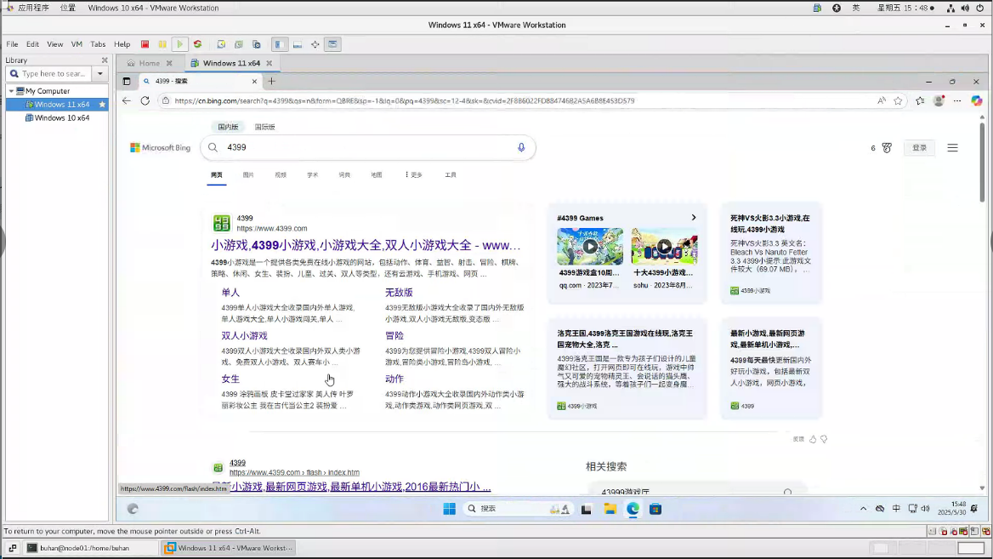Open the Bing hamburger menu
Viewport: 993px width, 559px height.
tap(952, 148)
